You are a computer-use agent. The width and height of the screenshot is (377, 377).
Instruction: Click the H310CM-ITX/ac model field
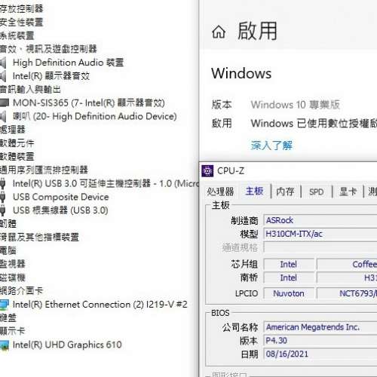point(320,234)
